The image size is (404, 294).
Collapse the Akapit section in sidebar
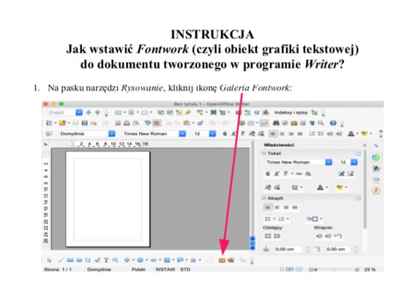pyautogui.click(x=263, y=198)
